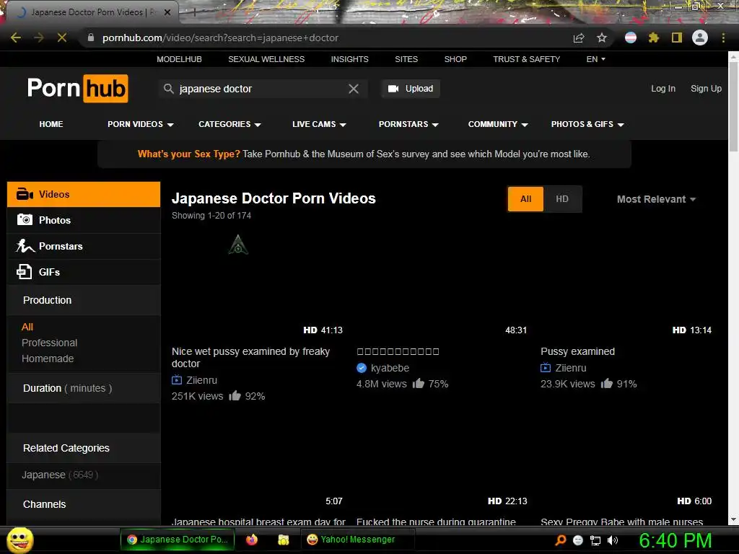Open the kyabebe uploader profile
The height and width of the screenshot is (554, 739).
point(390,368)
